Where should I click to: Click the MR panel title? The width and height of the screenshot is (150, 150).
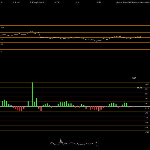[x=134, y=78]
